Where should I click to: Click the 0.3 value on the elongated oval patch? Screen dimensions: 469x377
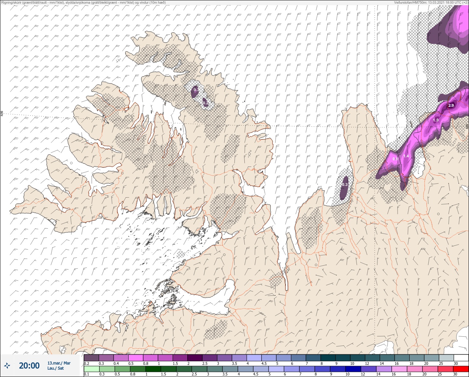coord(345,185)
